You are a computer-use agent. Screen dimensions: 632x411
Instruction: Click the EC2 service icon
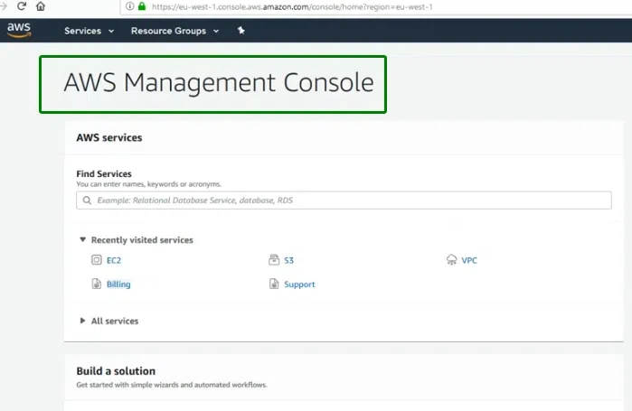97,260
